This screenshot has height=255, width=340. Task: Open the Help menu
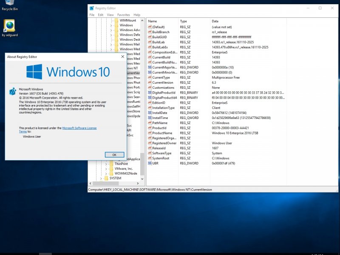(x=137, y=15)
